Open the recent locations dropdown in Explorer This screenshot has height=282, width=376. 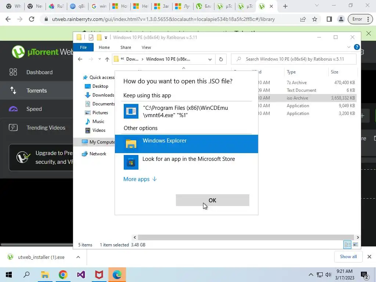coord(100,59)
